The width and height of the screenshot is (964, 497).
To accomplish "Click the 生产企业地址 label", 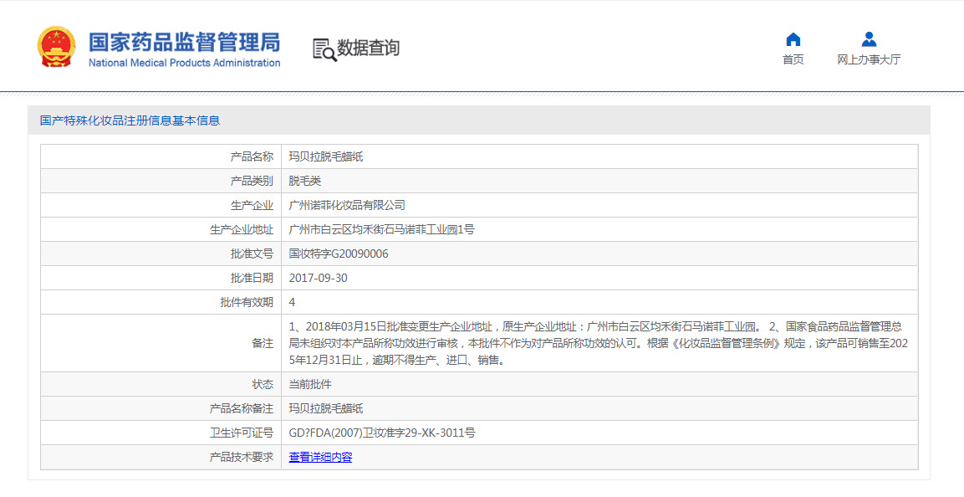I will (241, 229).
